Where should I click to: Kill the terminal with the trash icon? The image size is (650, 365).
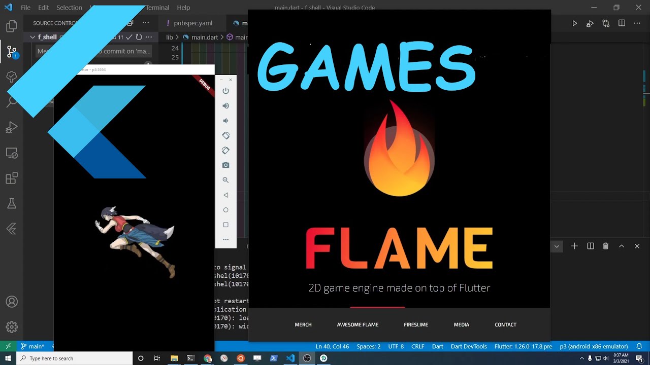pyautogui.click(x=606, y=246)
